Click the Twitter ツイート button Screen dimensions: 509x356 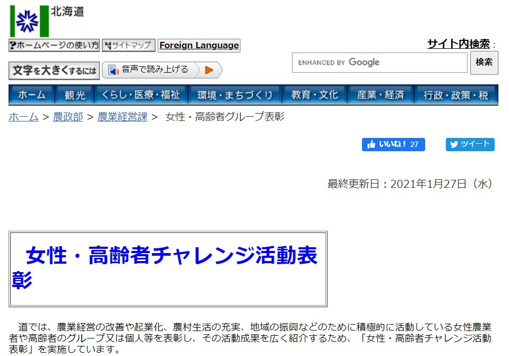pyautogui.click(x=470, y=144)
